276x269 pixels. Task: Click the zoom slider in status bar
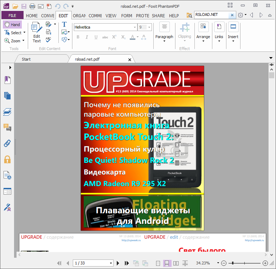tap(244, 263)
